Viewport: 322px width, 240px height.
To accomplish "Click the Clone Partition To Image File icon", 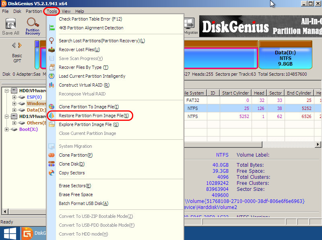I will tap(52, 107).
